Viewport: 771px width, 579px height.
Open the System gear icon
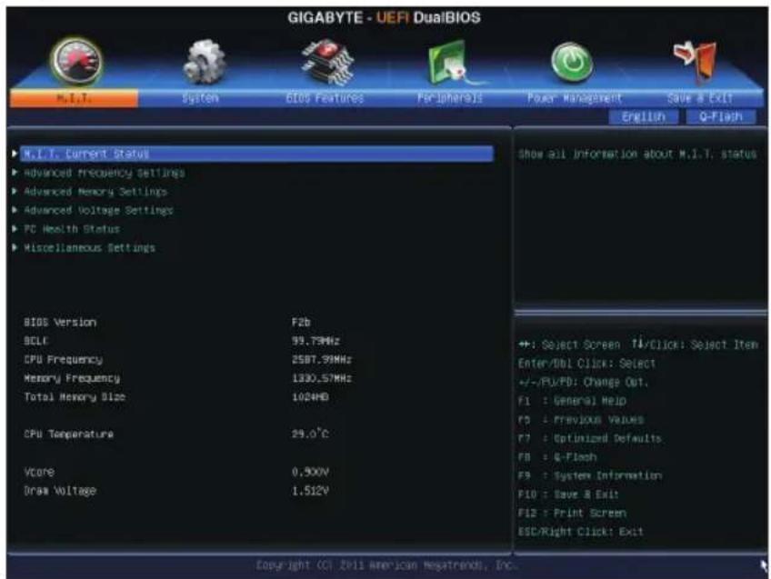tap(204, 63)
